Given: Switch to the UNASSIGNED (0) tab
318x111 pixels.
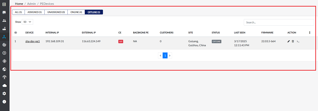Looking at the screenshot, I should (56, 12).
